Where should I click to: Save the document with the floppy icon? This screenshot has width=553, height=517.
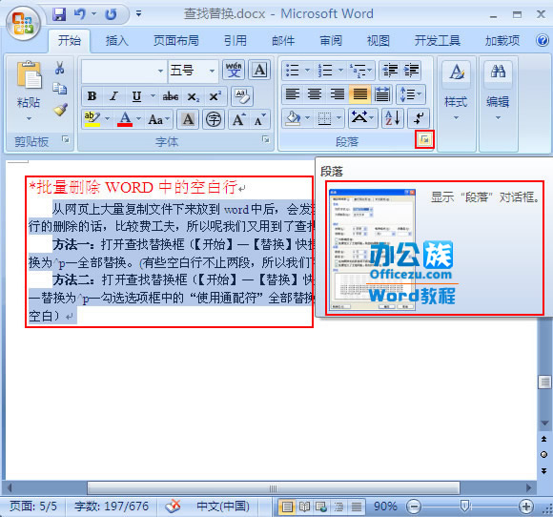tap(59, 14)
